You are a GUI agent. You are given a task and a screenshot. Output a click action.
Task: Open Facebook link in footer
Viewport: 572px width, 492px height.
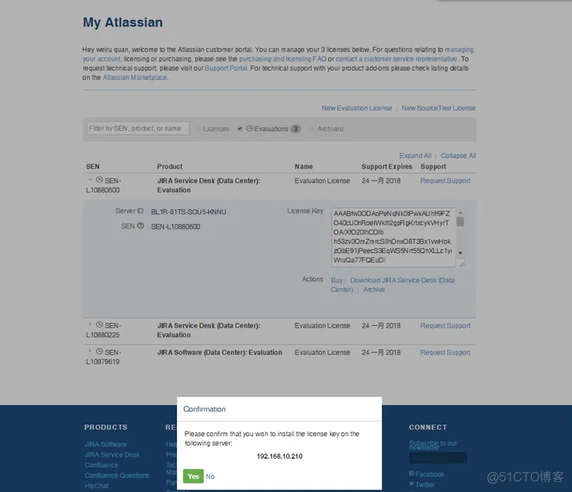coord(429,474)
